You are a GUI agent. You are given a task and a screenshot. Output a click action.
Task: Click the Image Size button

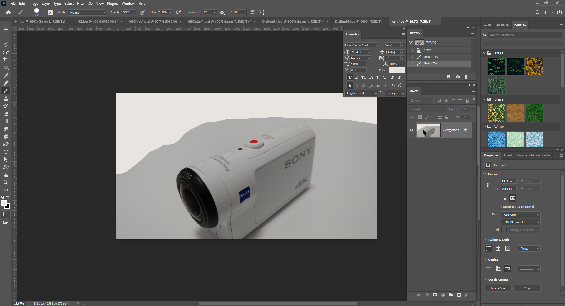[x=498, y=288]
